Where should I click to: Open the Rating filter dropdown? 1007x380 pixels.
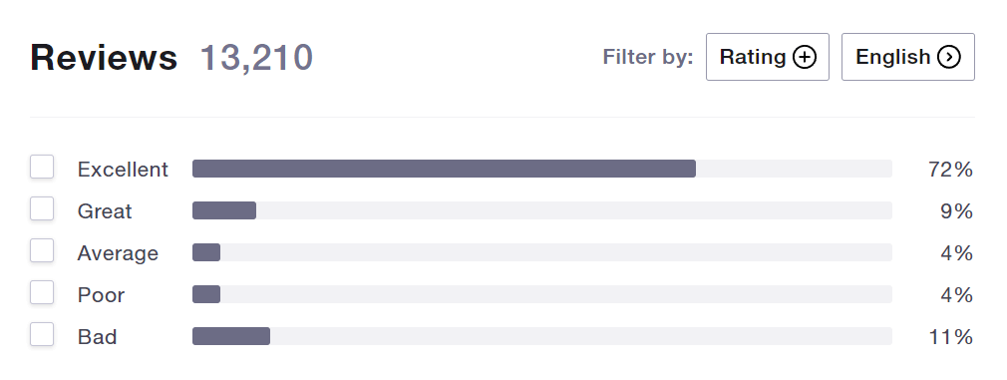pos(768,57)
